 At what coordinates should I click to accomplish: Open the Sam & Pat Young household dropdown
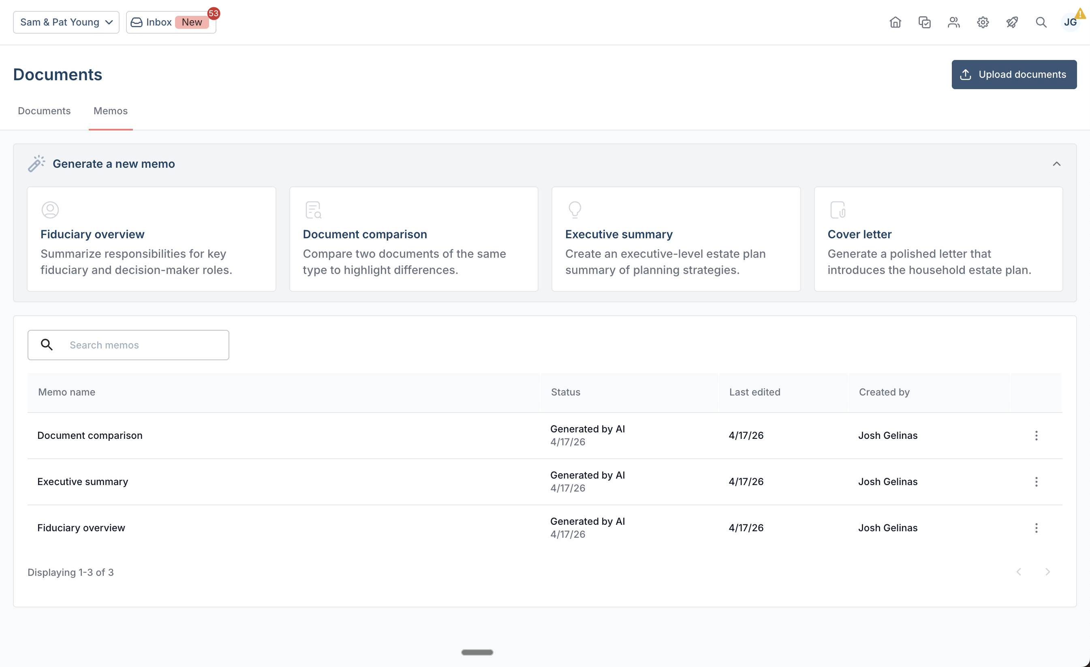[x=66, y=22]
